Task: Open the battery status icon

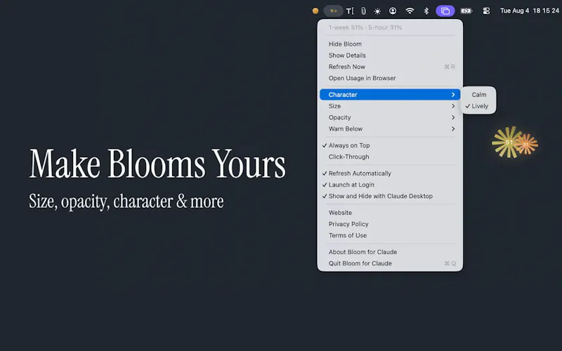Action: coord(466,11)
